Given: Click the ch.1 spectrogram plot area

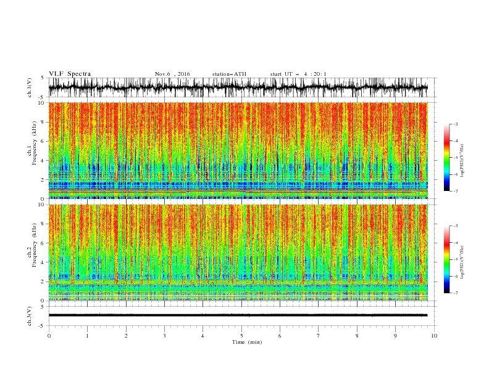Looking at the screenshot, I should tap(238, 150).
